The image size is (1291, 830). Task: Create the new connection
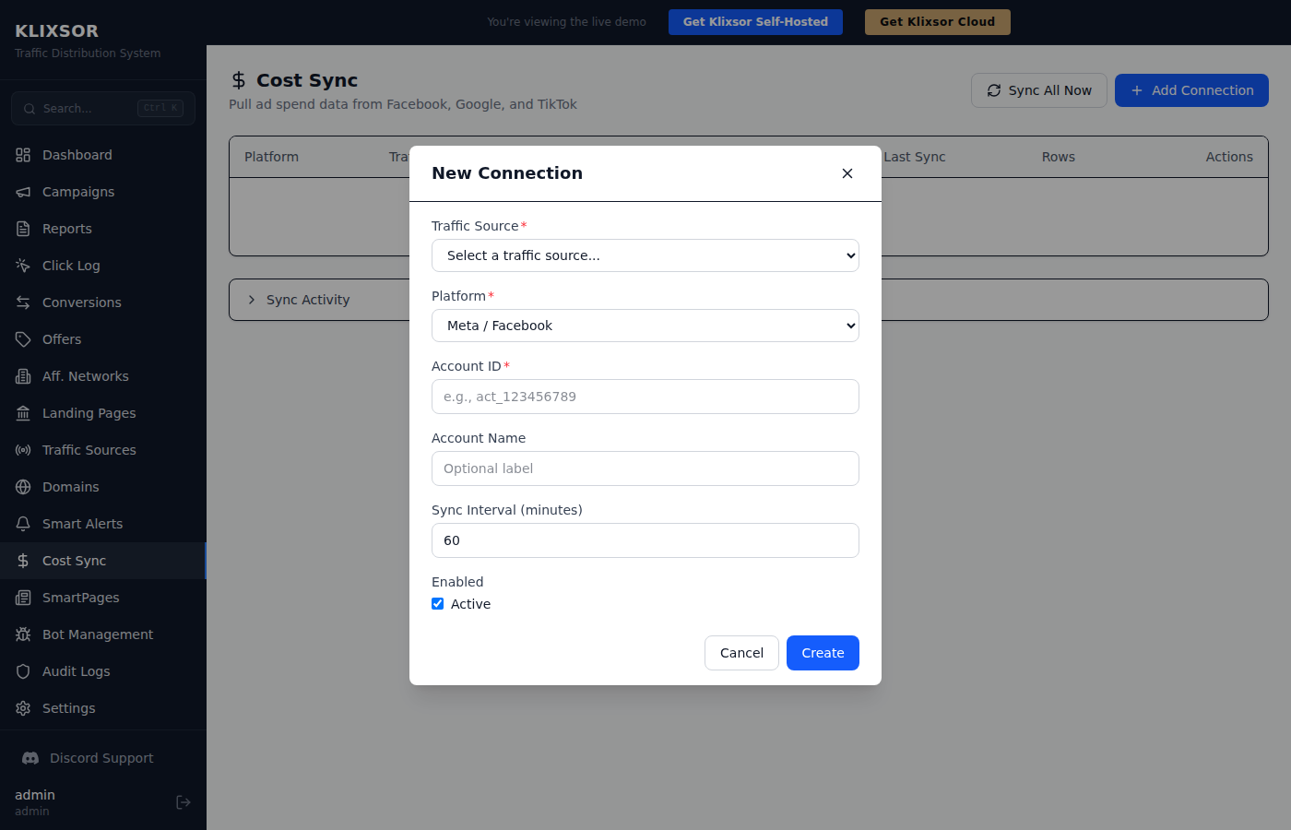point(822,653)
